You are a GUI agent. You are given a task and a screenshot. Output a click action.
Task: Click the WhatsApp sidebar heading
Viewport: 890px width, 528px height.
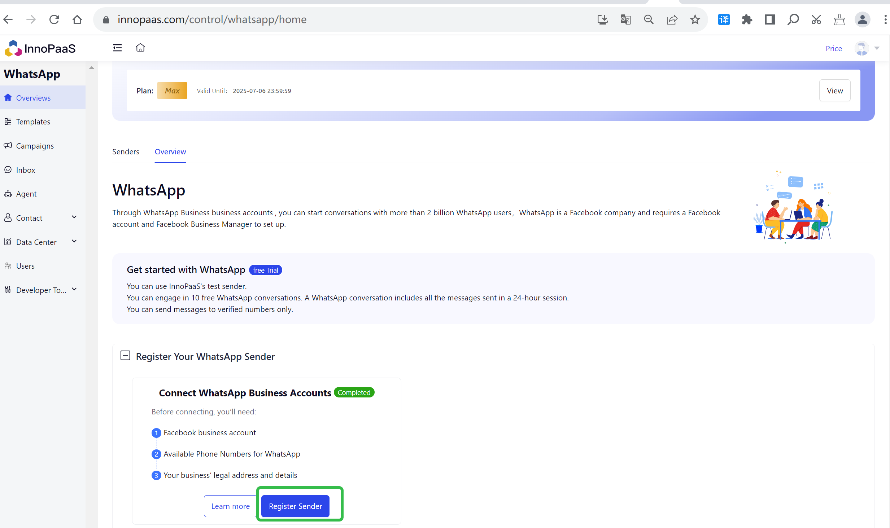32,74
